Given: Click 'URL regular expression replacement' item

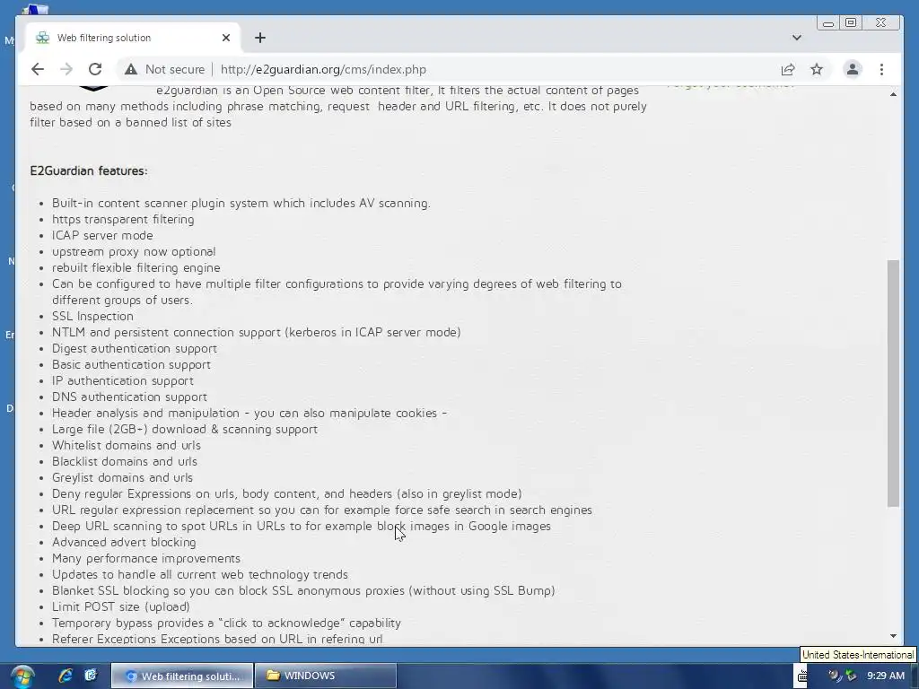Looking at the screenshot, I should point(322,510).
